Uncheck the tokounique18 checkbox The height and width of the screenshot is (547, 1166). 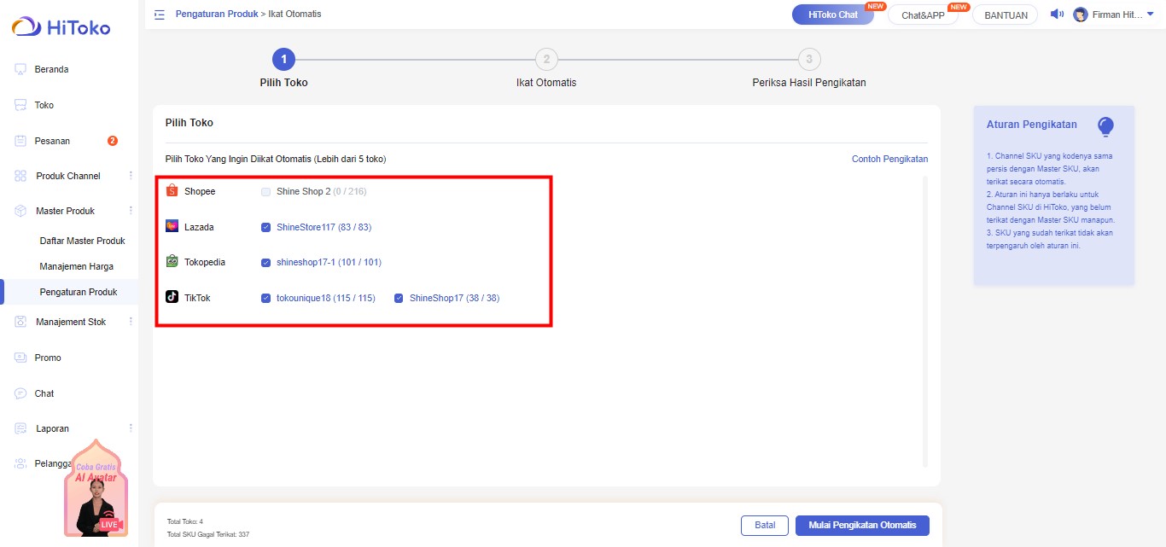tap(266, 299)
